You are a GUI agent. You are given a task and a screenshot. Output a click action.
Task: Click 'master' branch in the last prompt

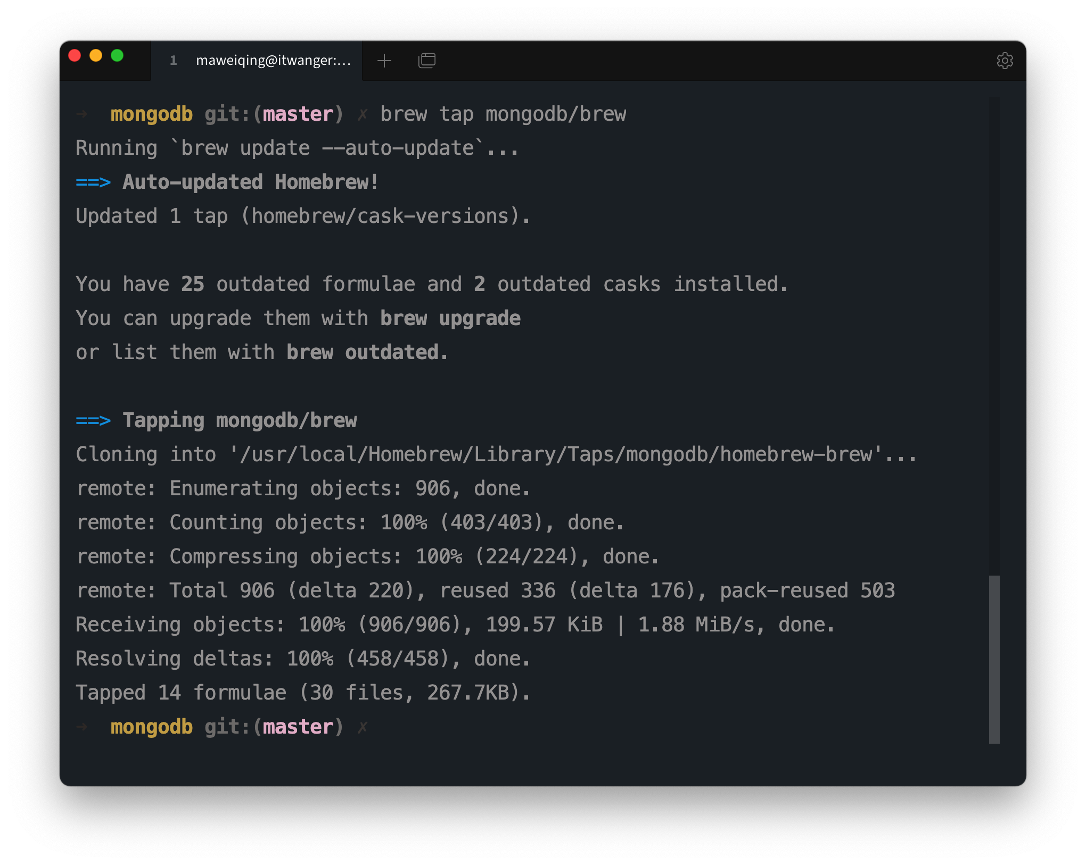tap(298, 727)
